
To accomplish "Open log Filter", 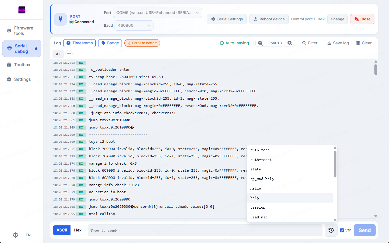I will pos(310,43).
